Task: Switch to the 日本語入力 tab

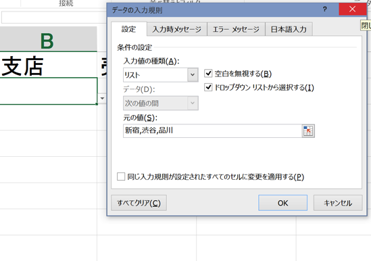Action: coord(289,29)
